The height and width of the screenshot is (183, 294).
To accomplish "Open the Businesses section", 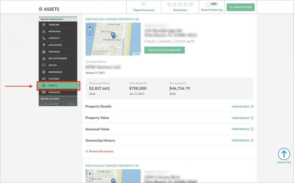I will tap(58, 72).
